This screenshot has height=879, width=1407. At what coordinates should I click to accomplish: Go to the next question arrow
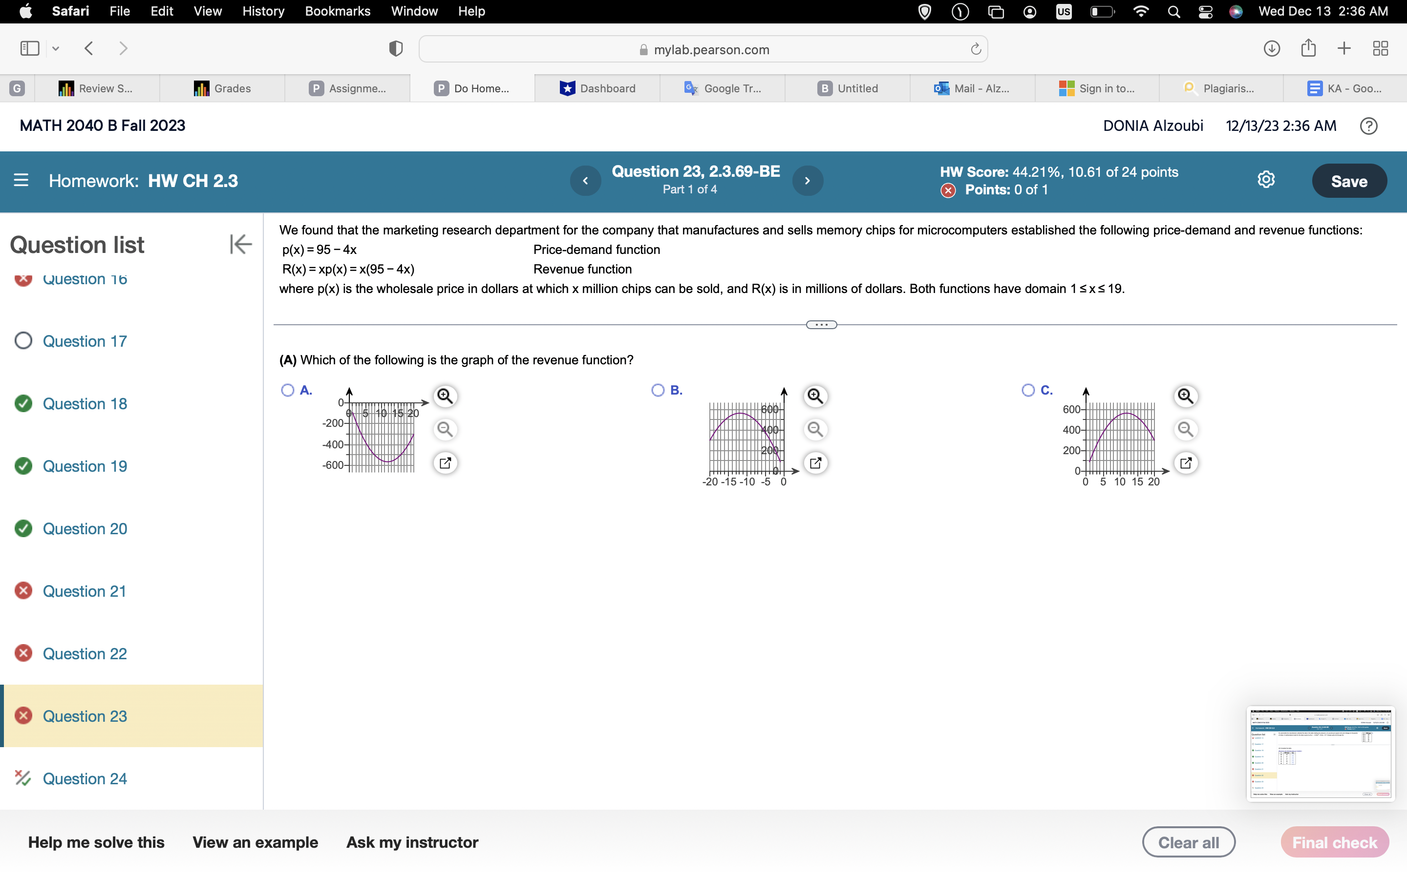[807, 181]
